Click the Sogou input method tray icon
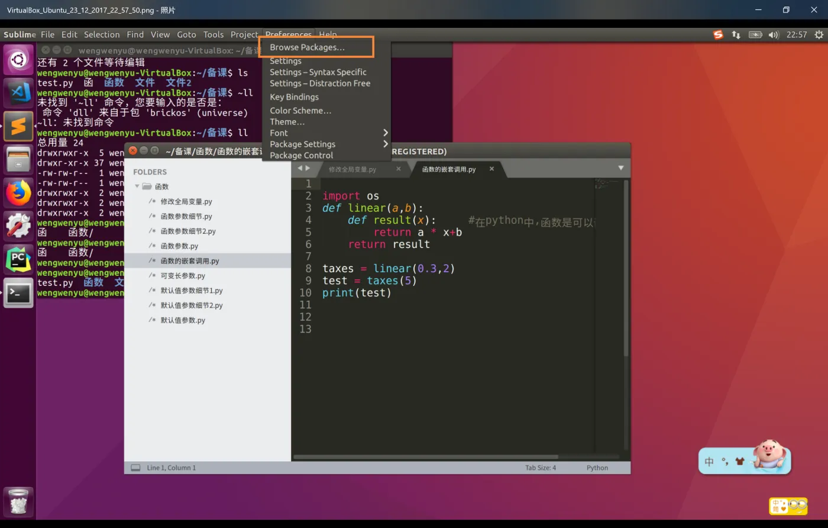This screenshot has height=528, width=828. click(718, 35)
